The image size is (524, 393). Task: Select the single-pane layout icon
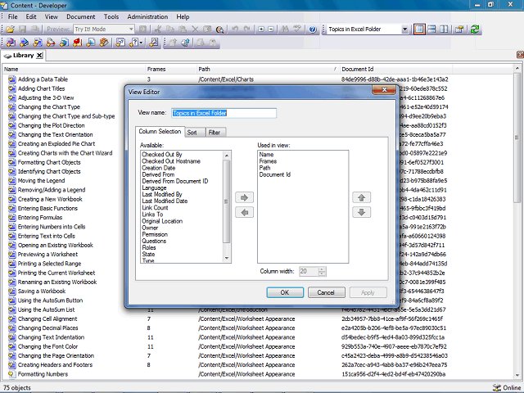pyautogui.click(x=419, y=29)
